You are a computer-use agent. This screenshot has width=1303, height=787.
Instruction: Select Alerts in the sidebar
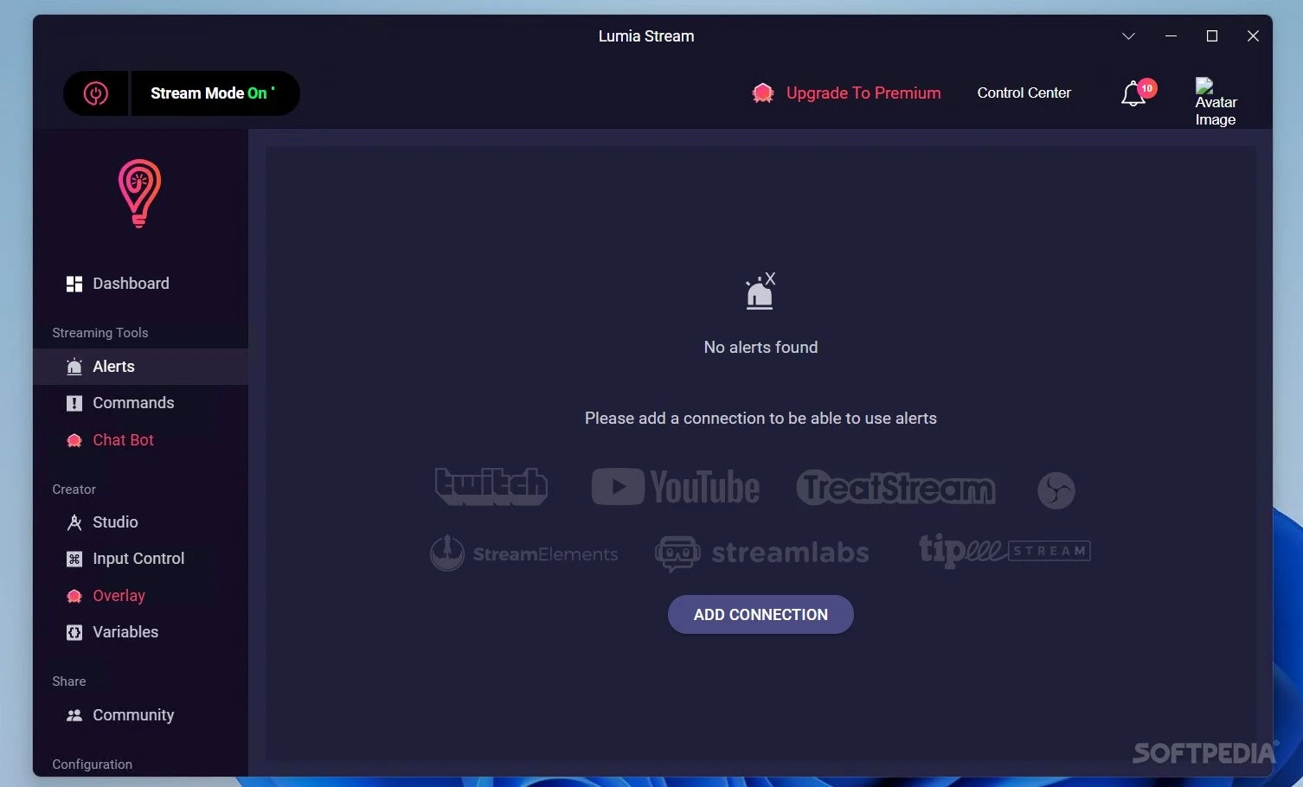click(140, 367)
